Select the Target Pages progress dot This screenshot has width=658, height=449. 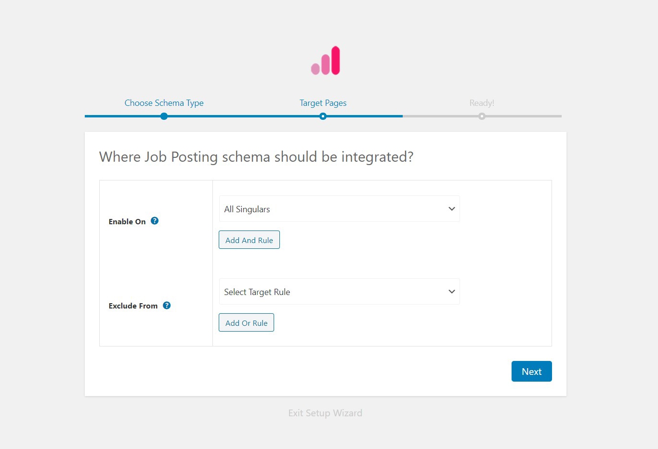tap(323, 116)
